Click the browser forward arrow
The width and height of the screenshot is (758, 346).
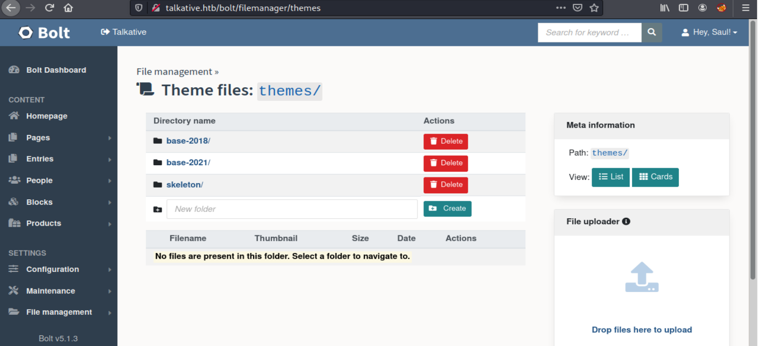pyautogui.click(x=30, y=8)
